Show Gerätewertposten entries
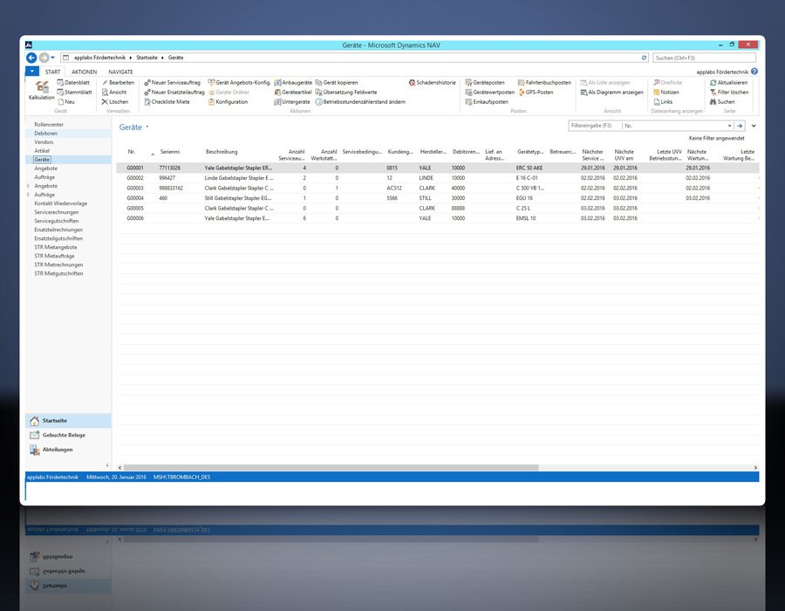The height and width of the screenshot is (611, 785). [x=489, y=93]
